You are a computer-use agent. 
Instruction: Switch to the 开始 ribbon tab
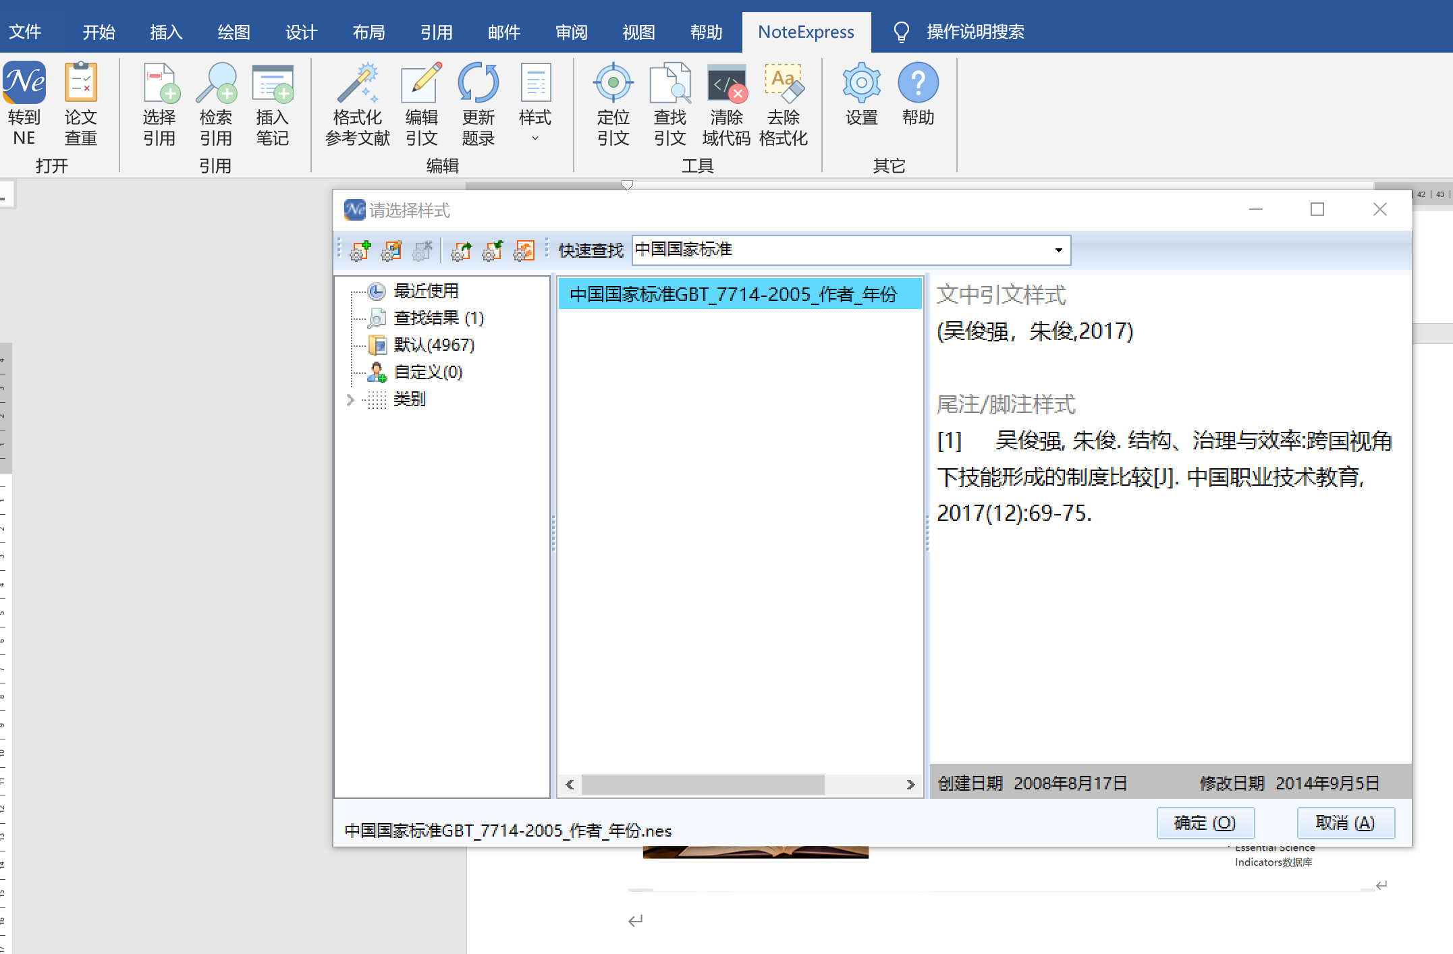click(x=99, y=32)
